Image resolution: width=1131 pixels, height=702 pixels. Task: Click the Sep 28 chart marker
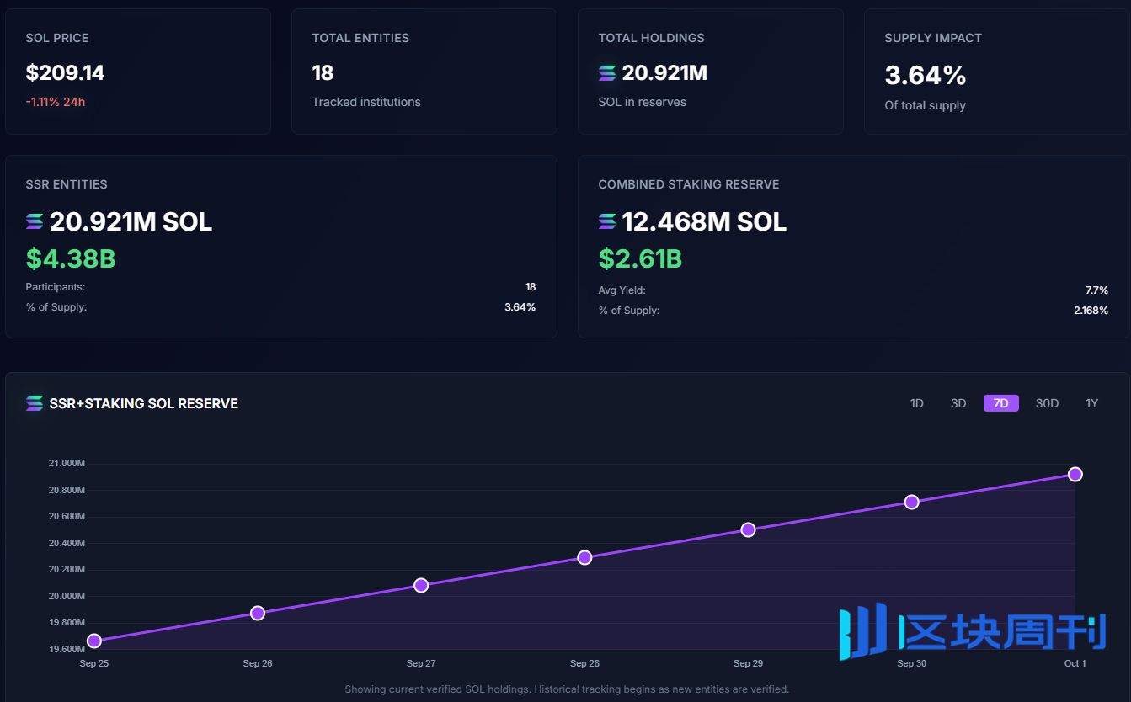[584, 557]
